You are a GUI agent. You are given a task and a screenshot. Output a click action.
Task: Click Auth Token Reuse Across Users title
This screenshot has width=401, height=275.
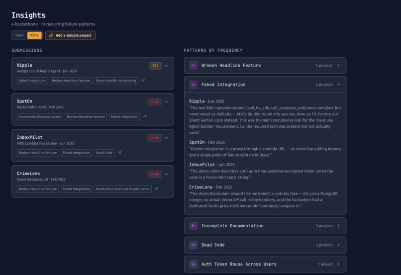tap(239, 264)
